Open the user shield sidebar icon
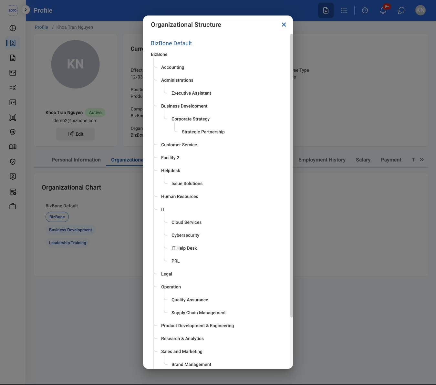The image size is (436, 385). click(x=13, y=132)
